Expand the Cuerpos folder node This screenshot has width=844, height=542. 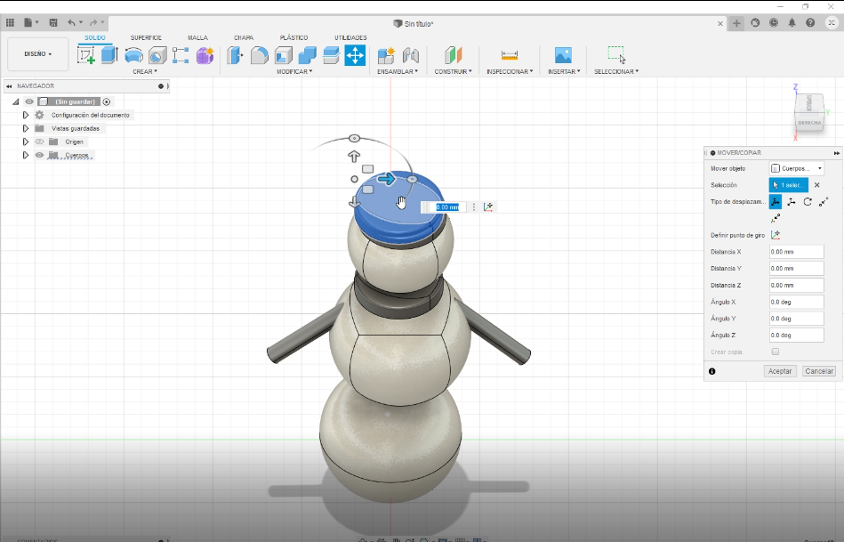[x=25, y=155]
